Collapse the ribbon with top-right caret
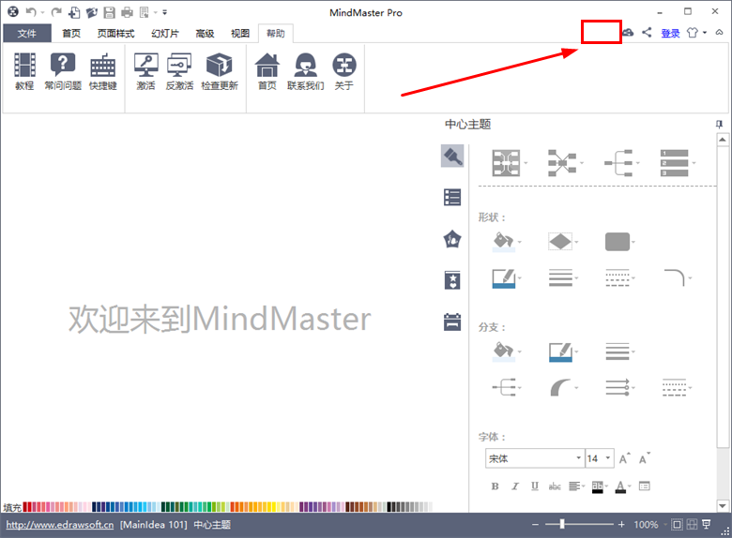Viewport: 732px width, 538px height. 720,32
